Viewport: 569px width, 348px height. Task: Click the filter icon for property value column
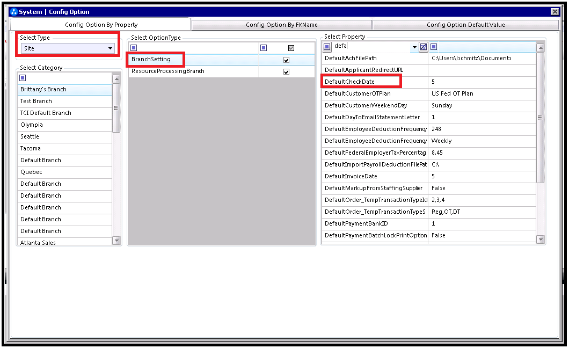pos(434,46)
